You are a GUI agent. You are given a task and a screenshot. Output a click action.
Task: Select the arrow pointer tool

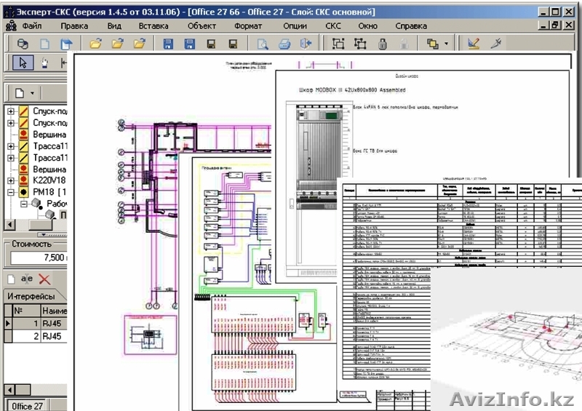[x=22, y=63]
